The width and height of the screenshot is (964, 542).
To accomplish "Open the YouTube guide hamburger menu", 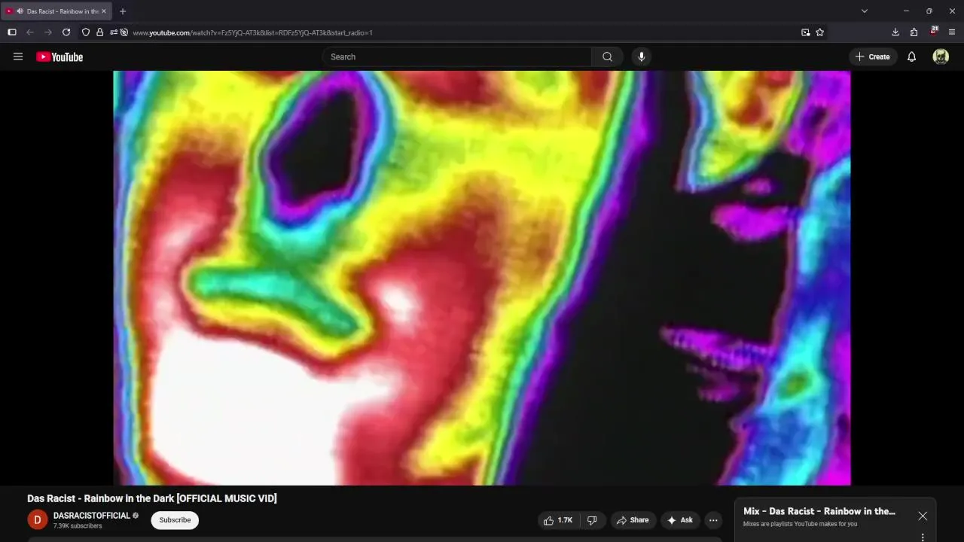I will (18, 56).
